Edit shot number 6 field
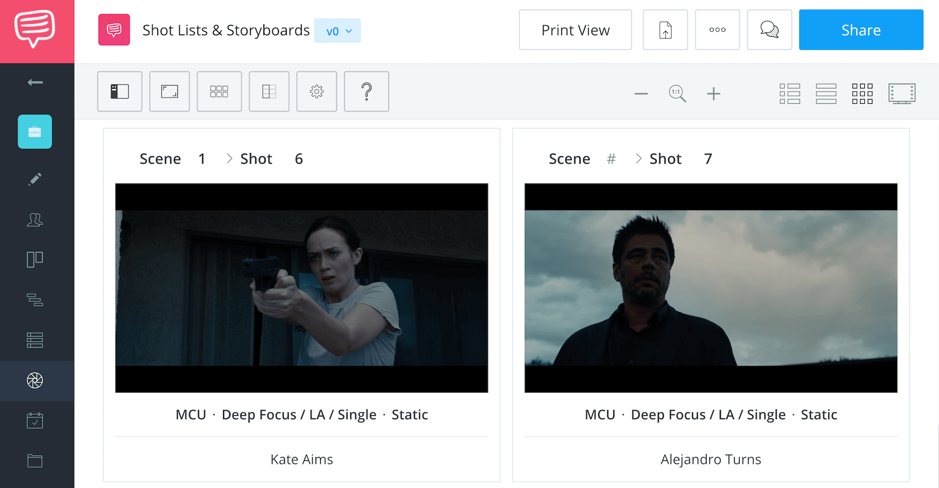 coord(299,159)
